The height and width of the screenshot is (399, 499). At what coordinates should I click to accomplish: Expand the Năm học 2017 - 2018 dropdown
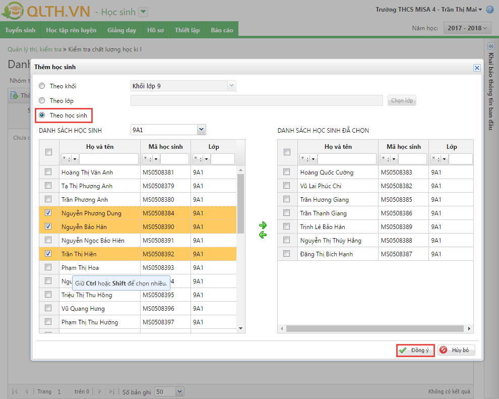[x=467, y=28]
